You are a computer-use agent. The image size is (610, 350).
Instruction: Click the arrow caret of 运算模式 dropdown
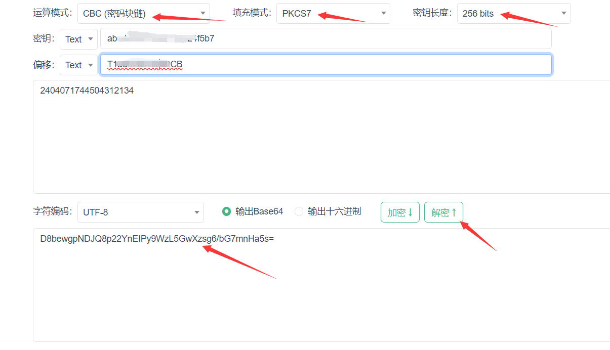[202, 13]
